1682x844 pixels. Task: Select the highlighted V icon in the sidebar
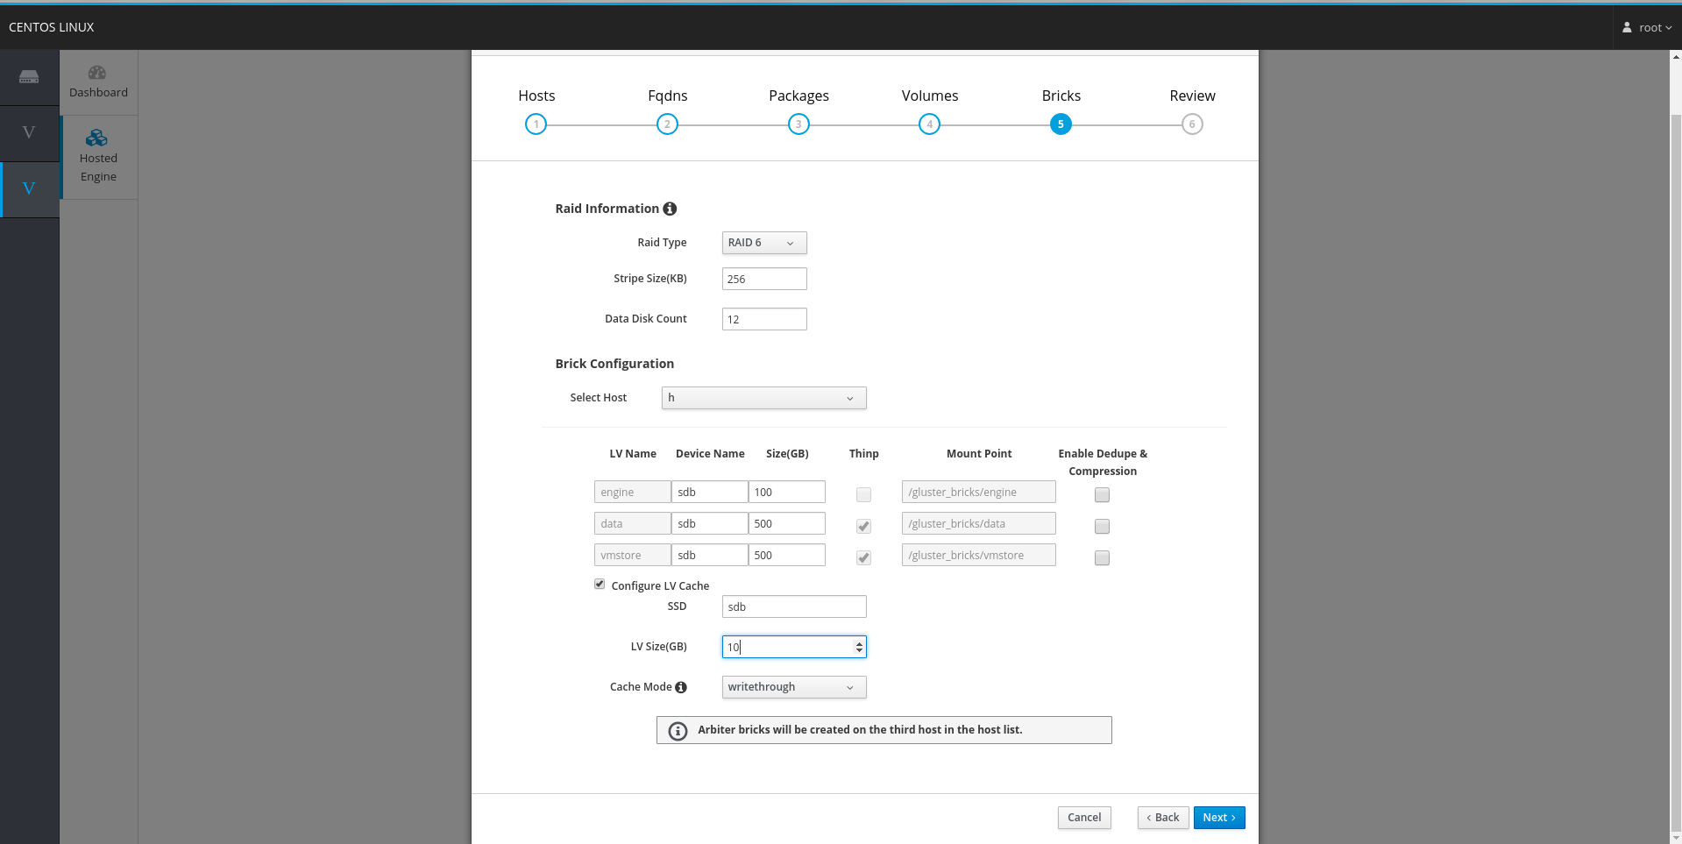click(29, 188)
